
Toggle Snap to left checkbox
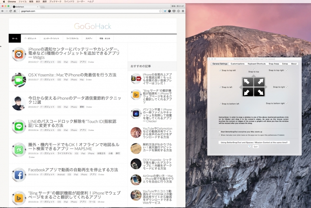point(220,87)
